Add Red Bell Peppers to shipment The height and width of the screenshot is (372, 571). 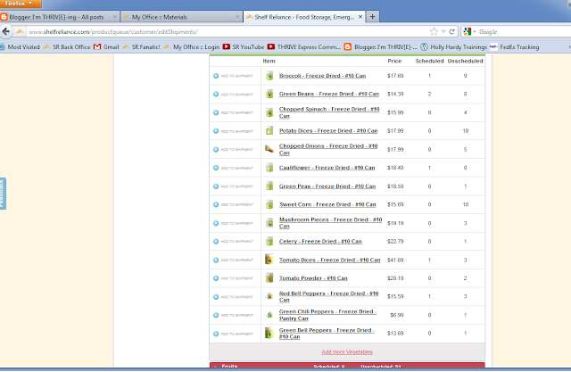pyautogui.click(x=233, y=297)
